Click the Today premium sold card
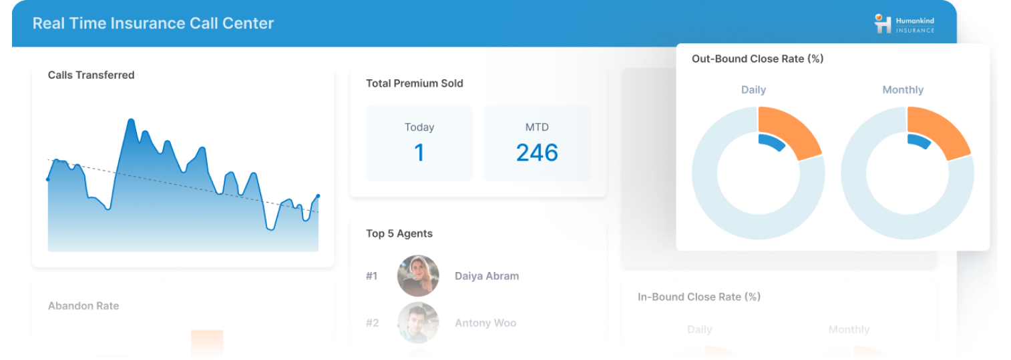The height and width of the screenshot is (360, 1011). click(419, 143)
